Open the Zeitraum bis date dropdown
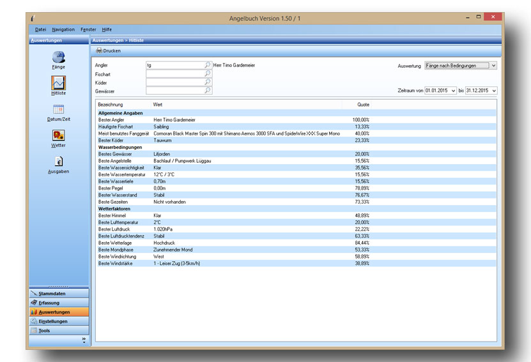Image resolution: width=531 pixels, height=362 pixels. (494, 91)
